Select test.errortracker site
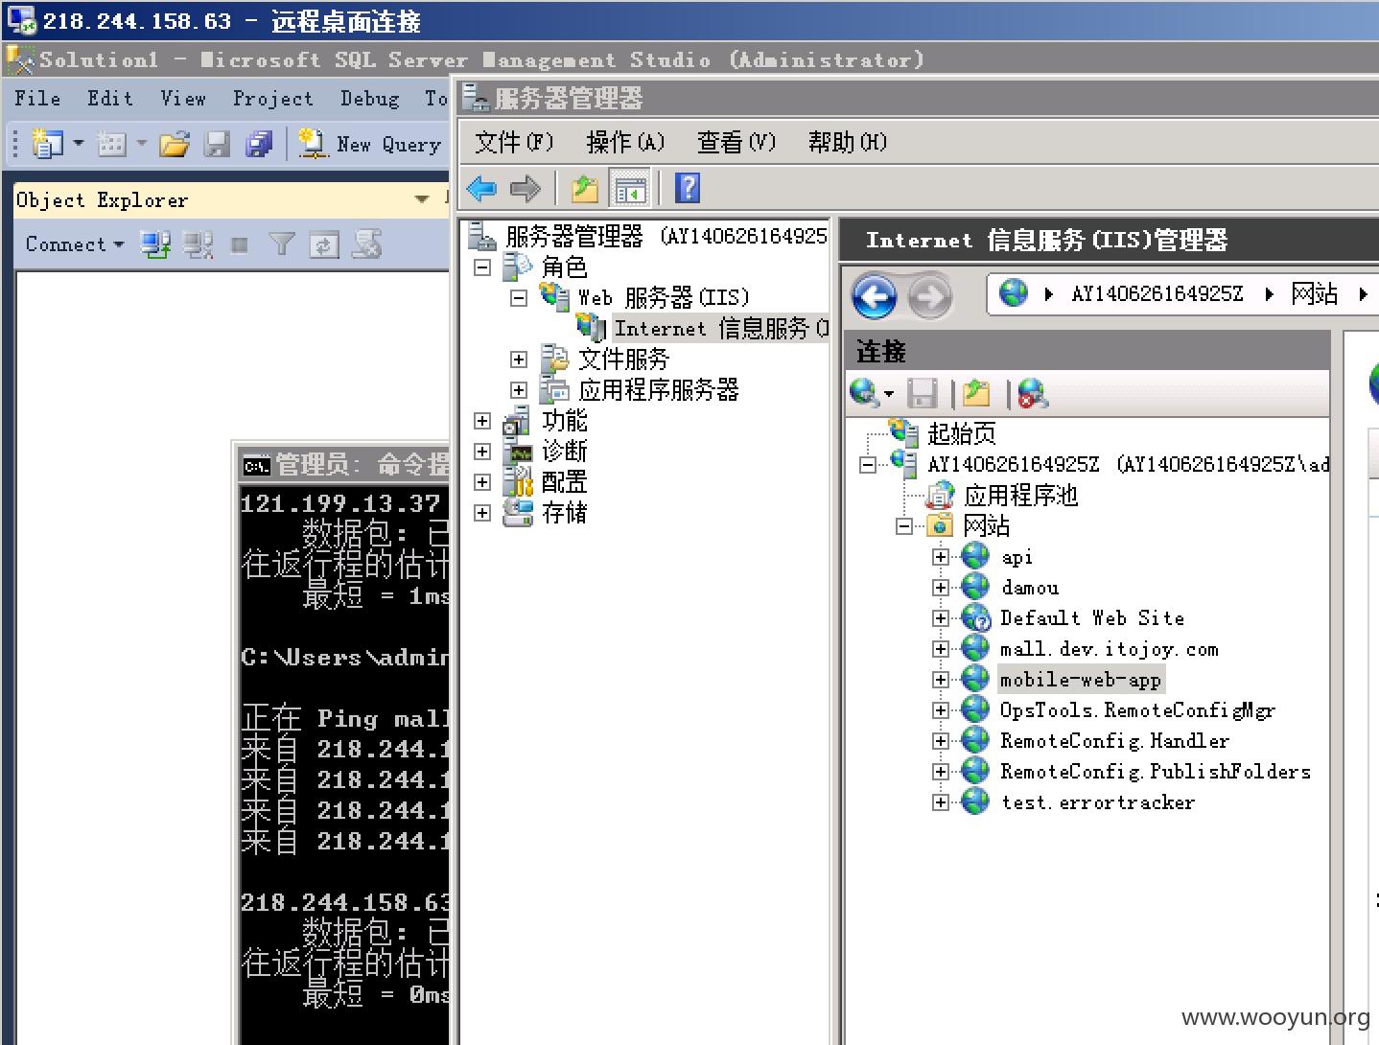The width and height of the screenshot is (1379, 1045). click(1098, 802)
